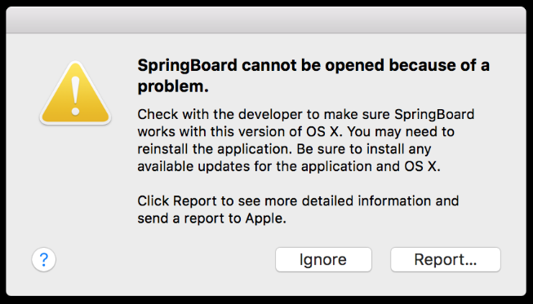This screenshot has width=533, height=304.
Task: Click the bold headline about SpringBoard
Action: [x=313, y=76]
